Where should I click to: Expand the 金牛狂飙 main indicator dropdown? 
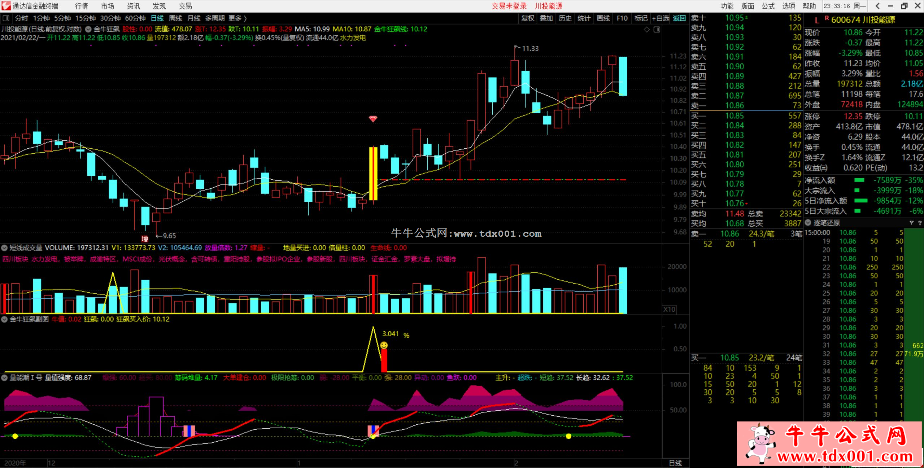point(88,29)
